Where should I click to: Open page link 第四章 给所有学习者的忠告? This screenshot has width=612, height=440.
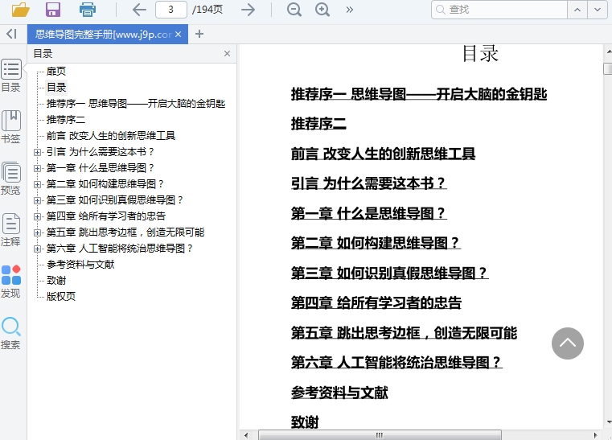coord(376,302)
